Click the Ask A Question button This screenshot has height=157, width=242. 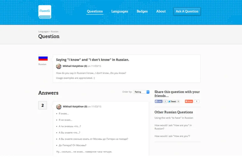187,11
